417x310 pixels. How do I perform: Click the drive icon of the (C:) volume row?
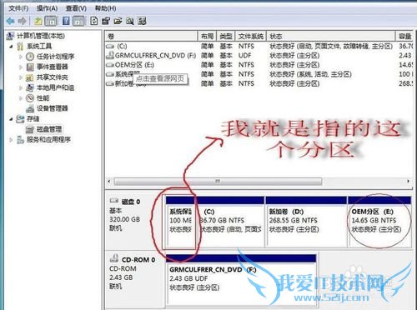110,46
